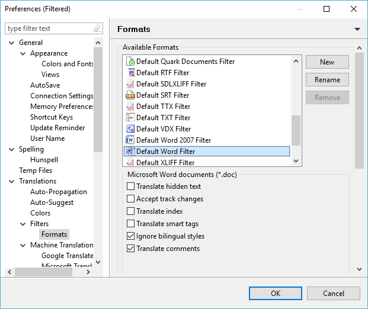Screen dimensions: 368x309
Task: Rename the selected format
Action: [x=327, y=80]
